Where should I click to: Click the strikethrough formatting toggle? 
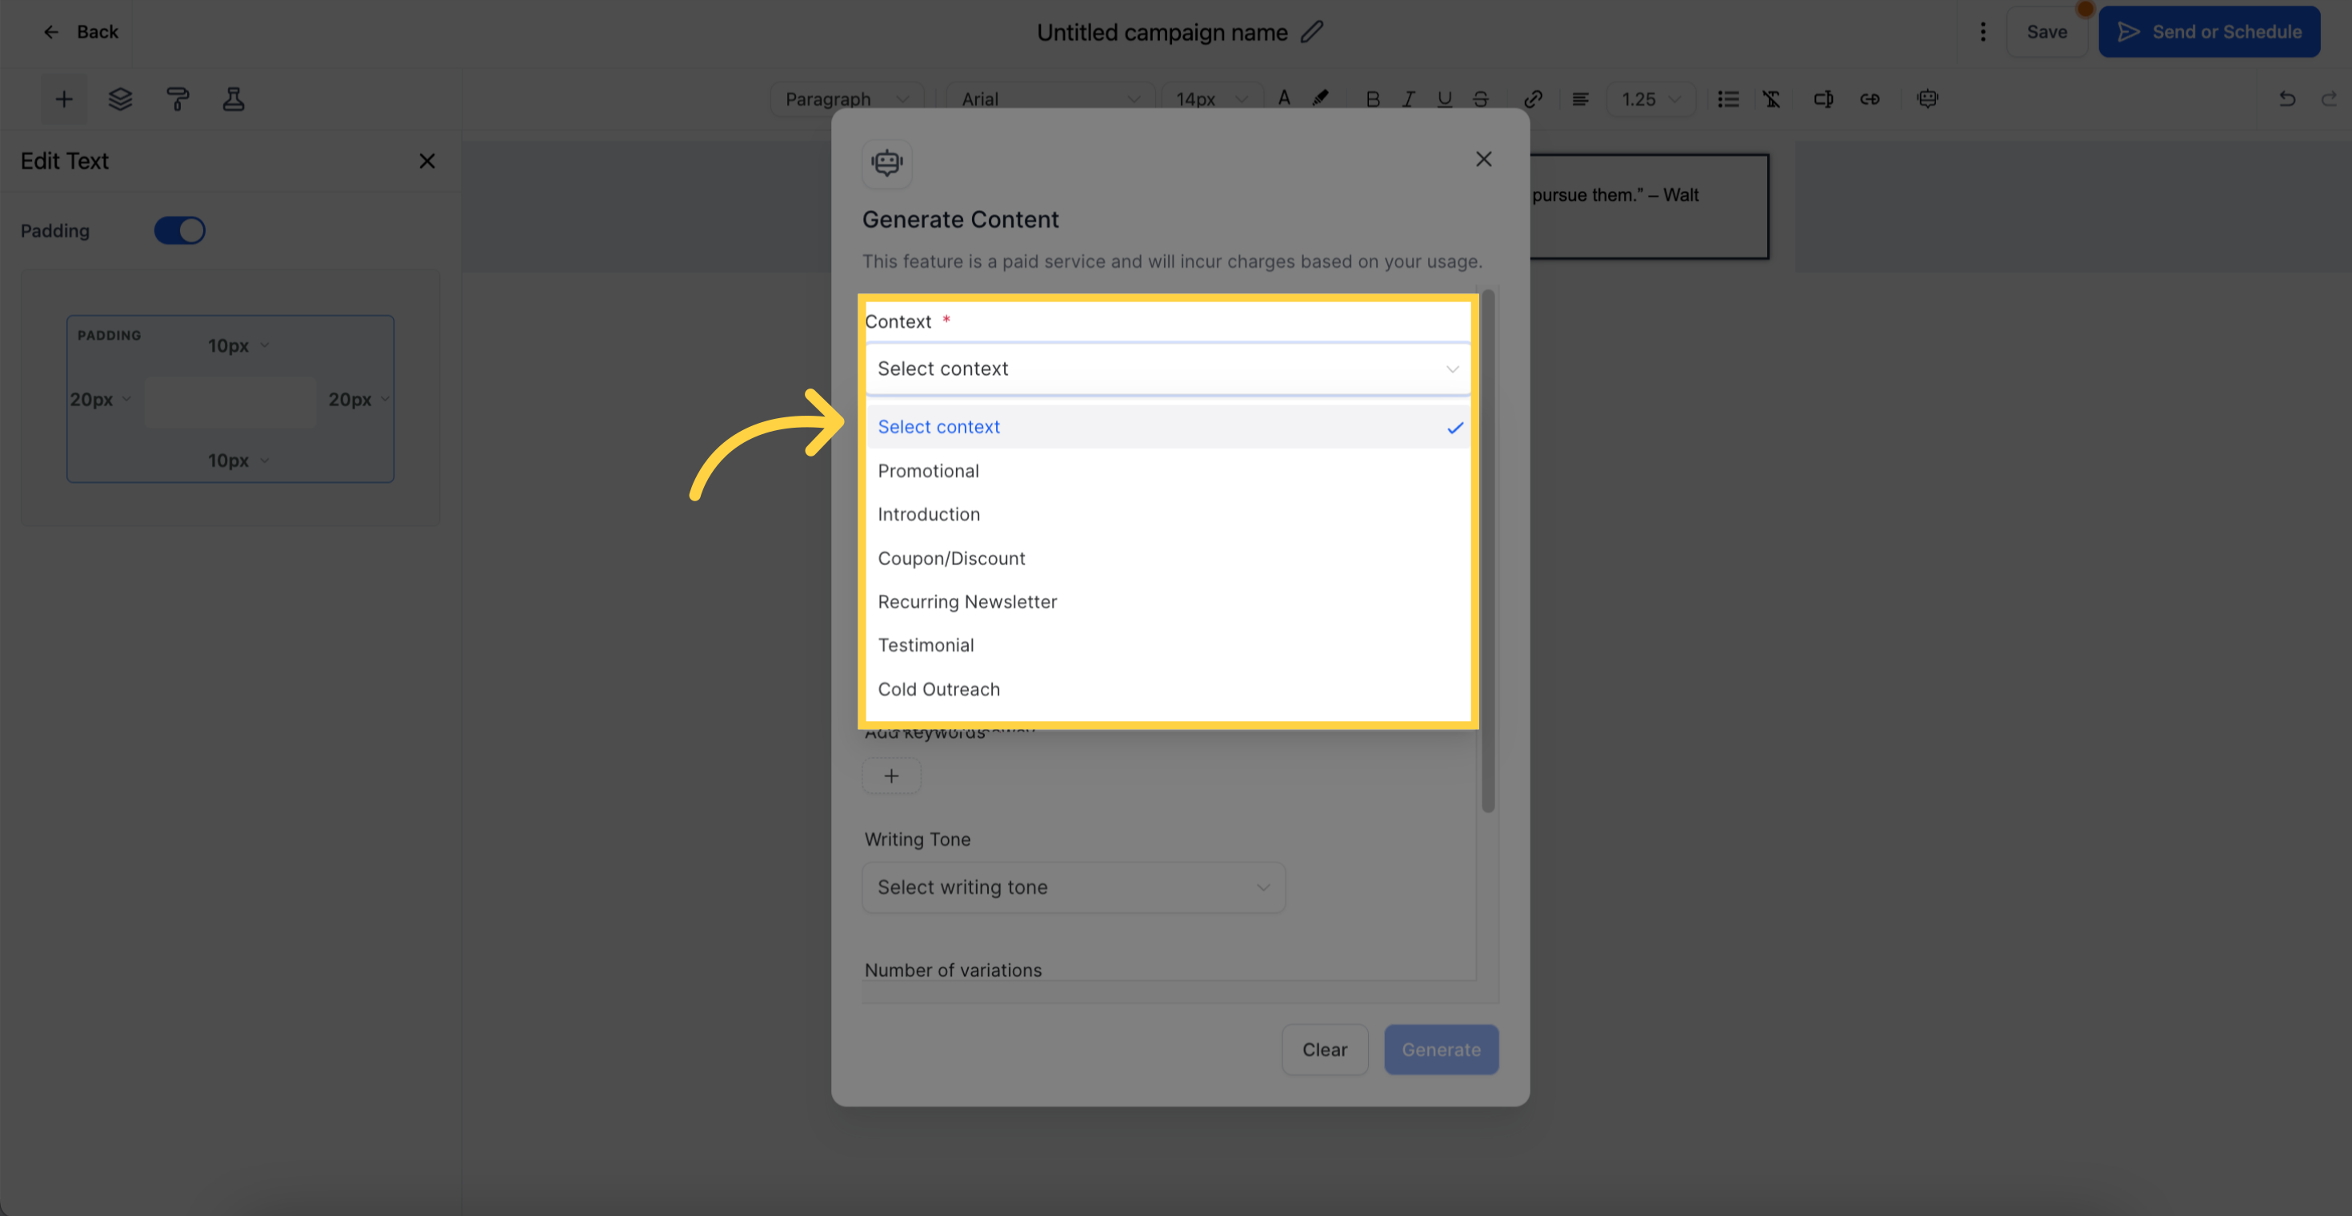point(1478,99)
